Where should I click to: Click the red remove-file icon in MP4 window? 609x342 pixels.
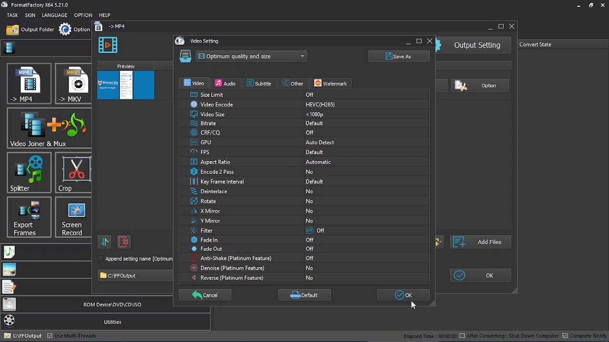pos(123,242)
